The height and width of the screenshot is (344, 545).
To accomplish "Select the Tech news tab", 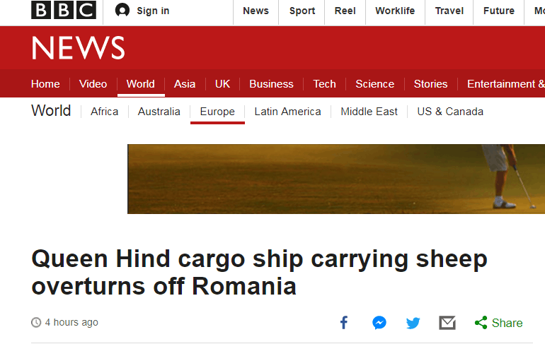I will 324,84.
